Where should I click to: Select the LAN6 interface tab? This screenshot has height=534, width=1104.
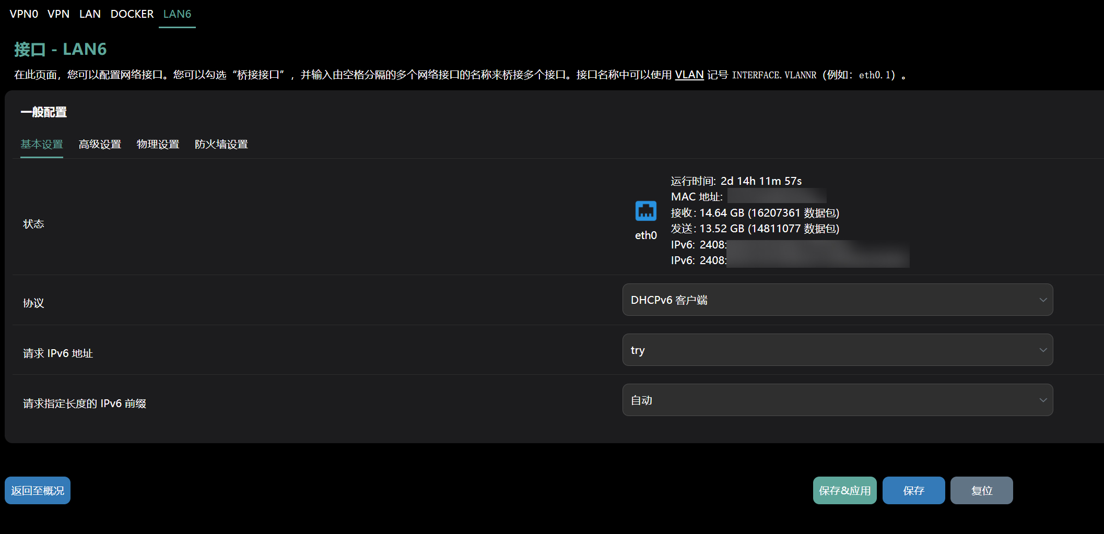click(x=177, y=14)
